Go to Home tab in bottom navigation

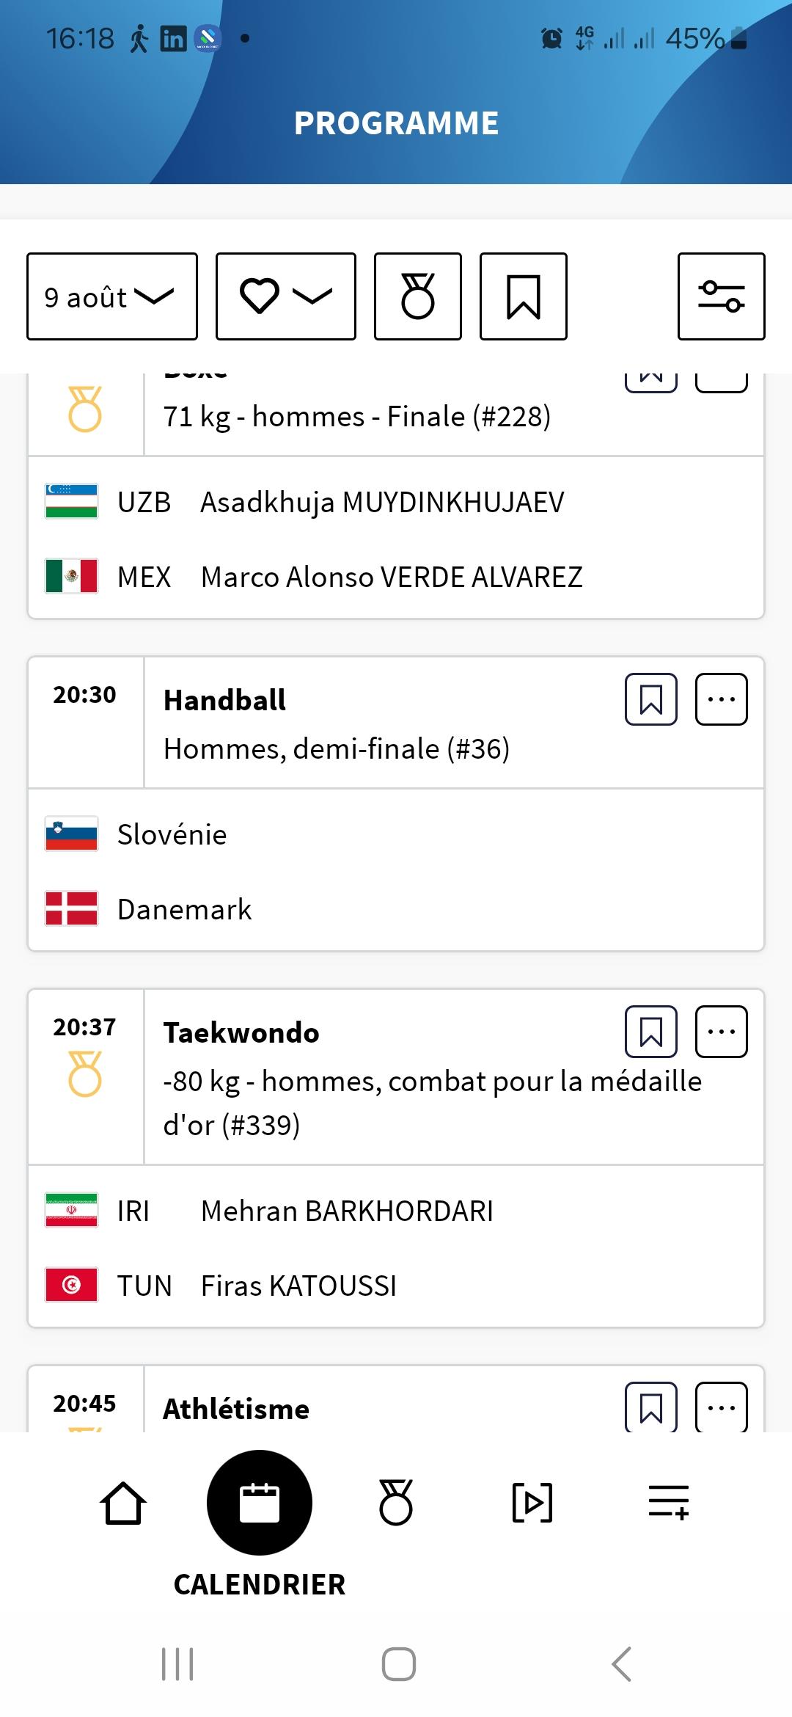click(123, 1503)
